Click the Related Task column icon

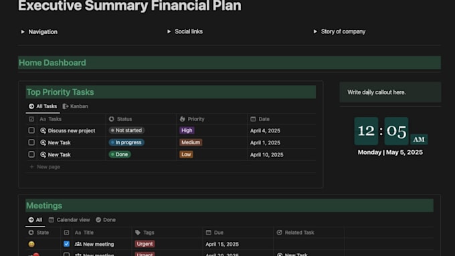279,233
